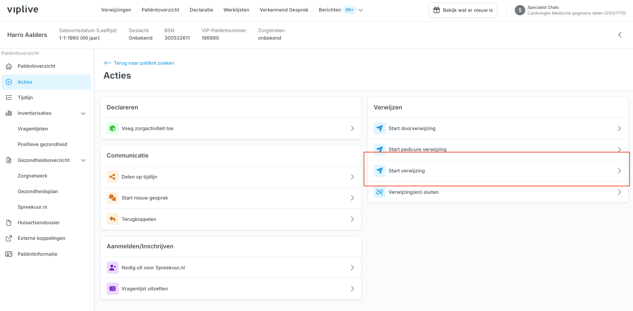Click the Terugkoppelen reply arrow icon

[113, 219]
